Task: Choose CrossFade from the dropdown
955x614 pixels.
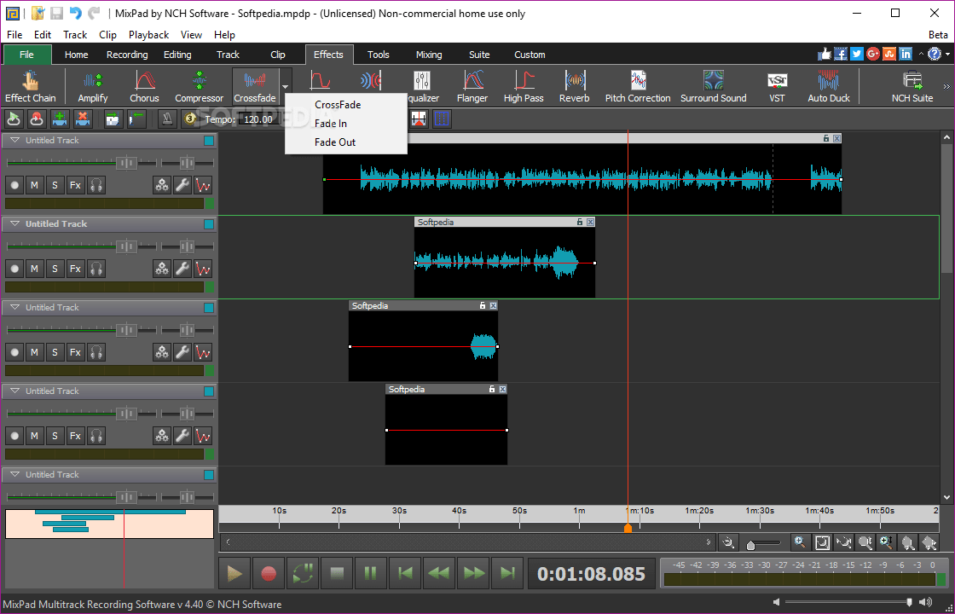Action: [346, 105]
